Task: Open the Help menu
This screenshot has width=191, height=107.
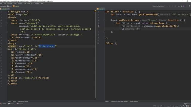Action: 42,4
